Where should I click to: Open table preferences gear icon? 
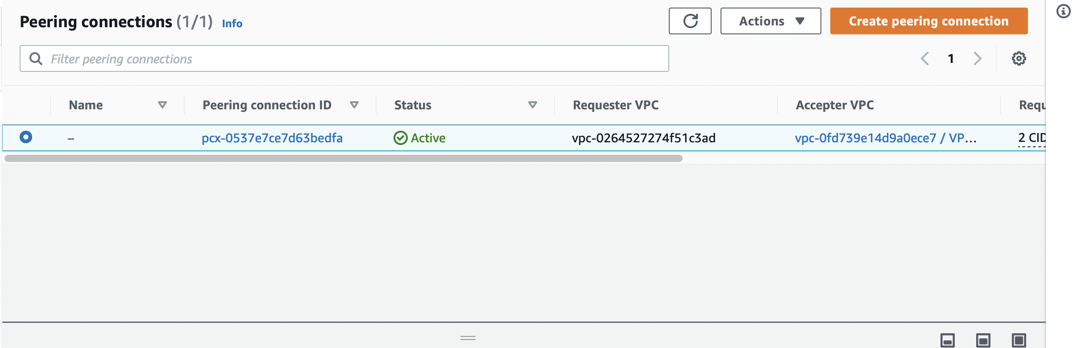1019,58
